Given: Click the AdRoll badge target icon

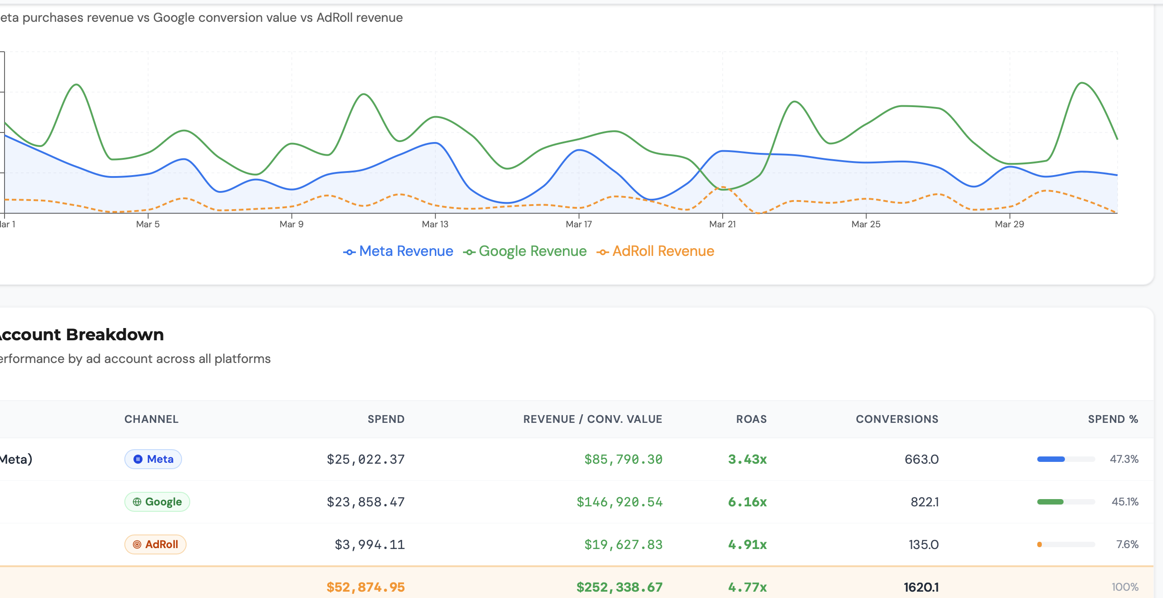Looking at the screenshot, I should point(137,544).
